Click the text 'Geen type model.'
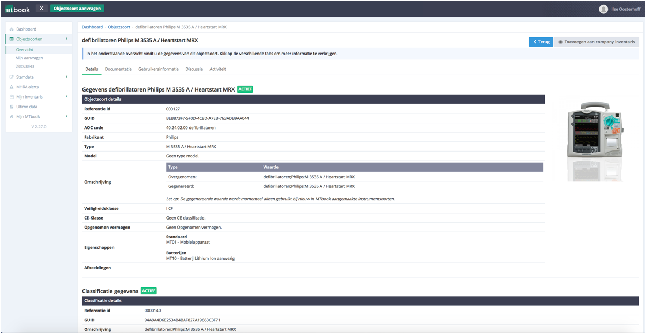 click(x=183, y=156)
